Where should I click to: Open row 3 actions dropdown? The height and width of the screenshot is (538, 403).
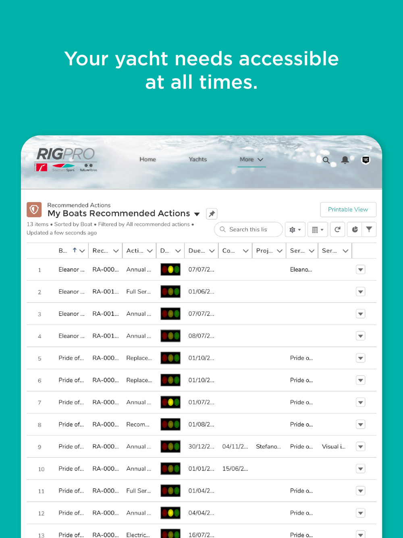361,314
